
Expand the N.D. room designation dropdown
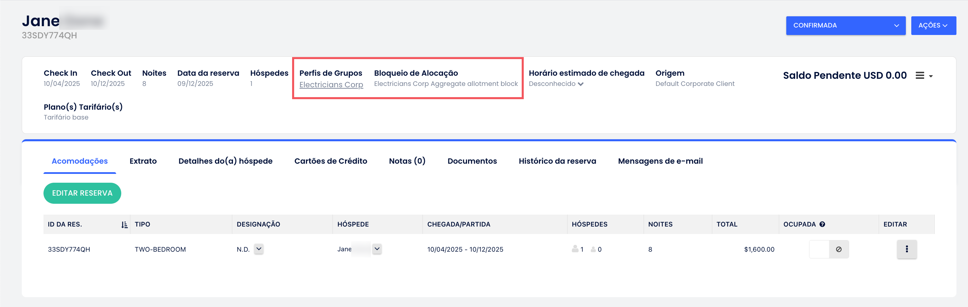click(x=258, y=249)
